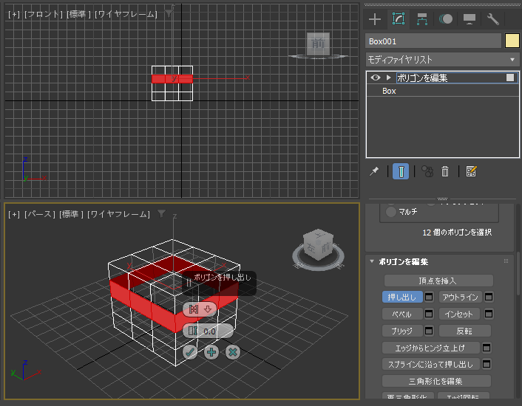The width and height of the screenshot is (522, 406).
Task: Click the スプラインに沿って押し出し button
Action: coord(431,364)
